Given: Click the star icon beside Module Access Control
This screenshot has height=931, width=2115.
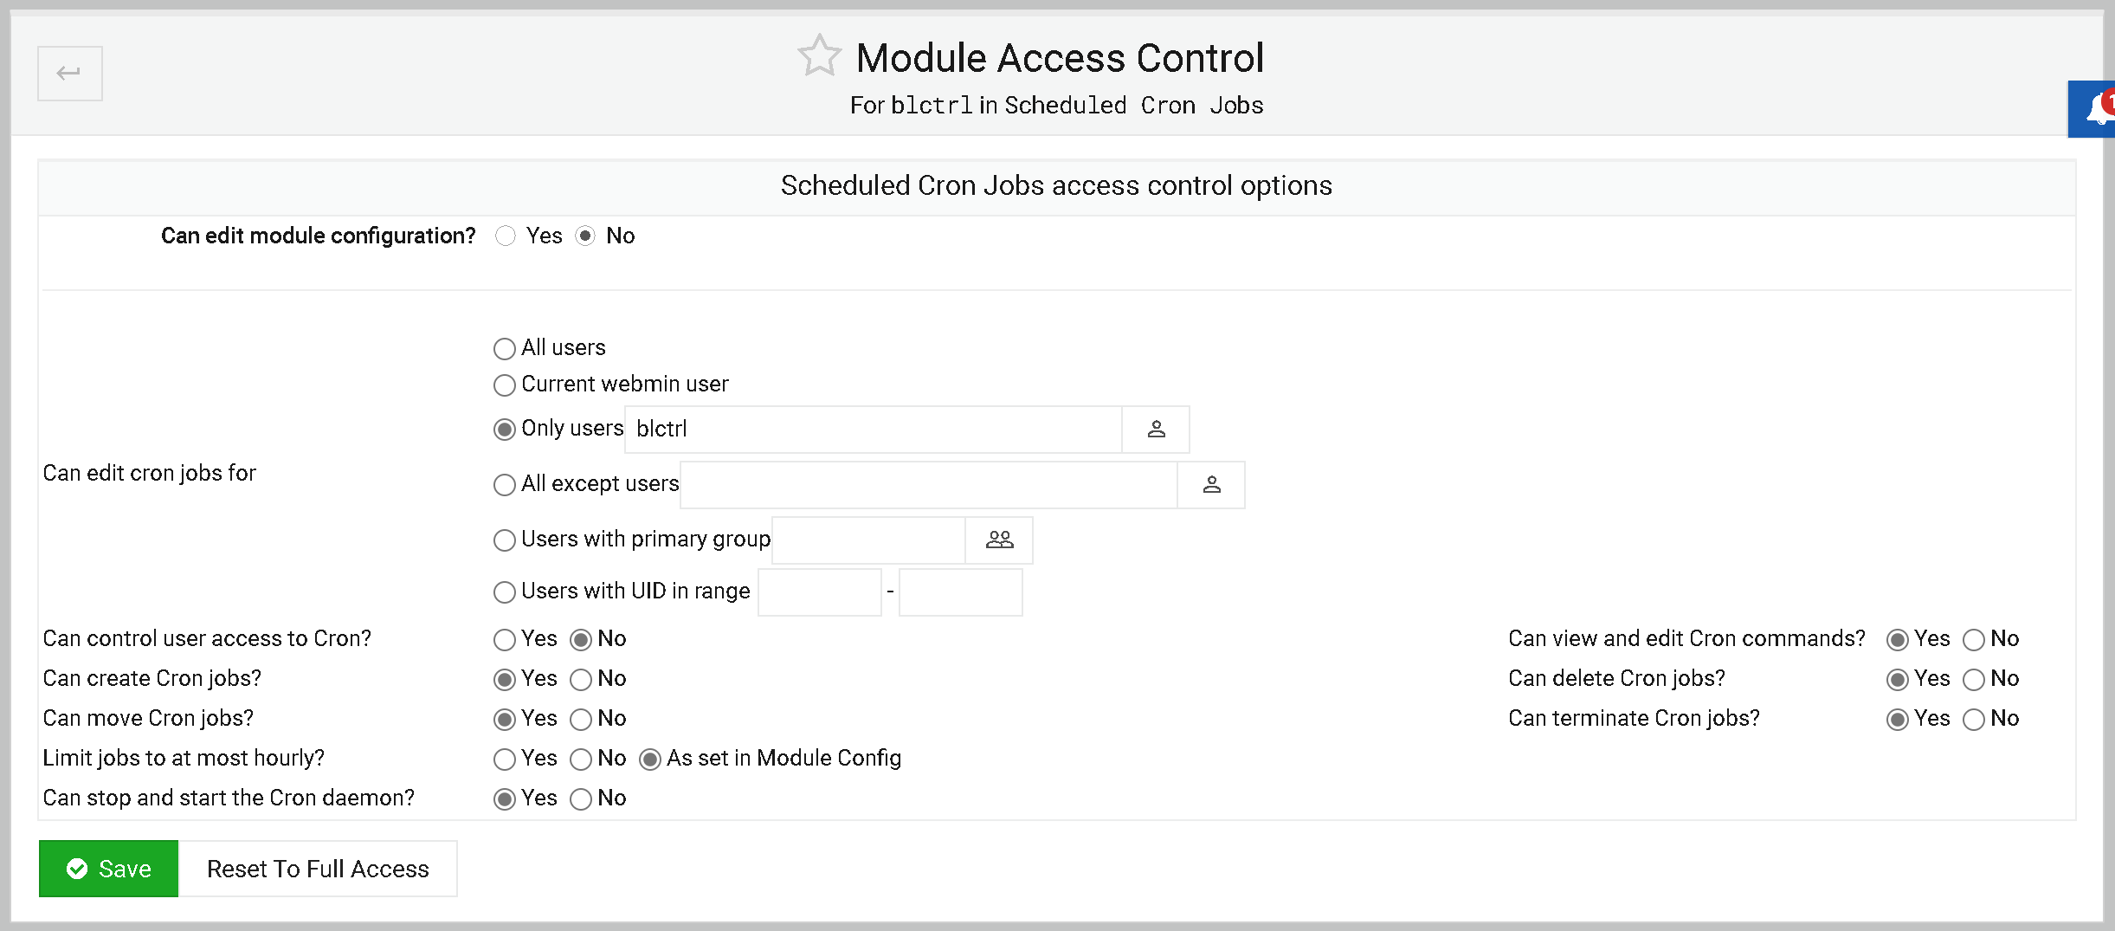Looking at the screenshot, I should click(x=819, y=55).
